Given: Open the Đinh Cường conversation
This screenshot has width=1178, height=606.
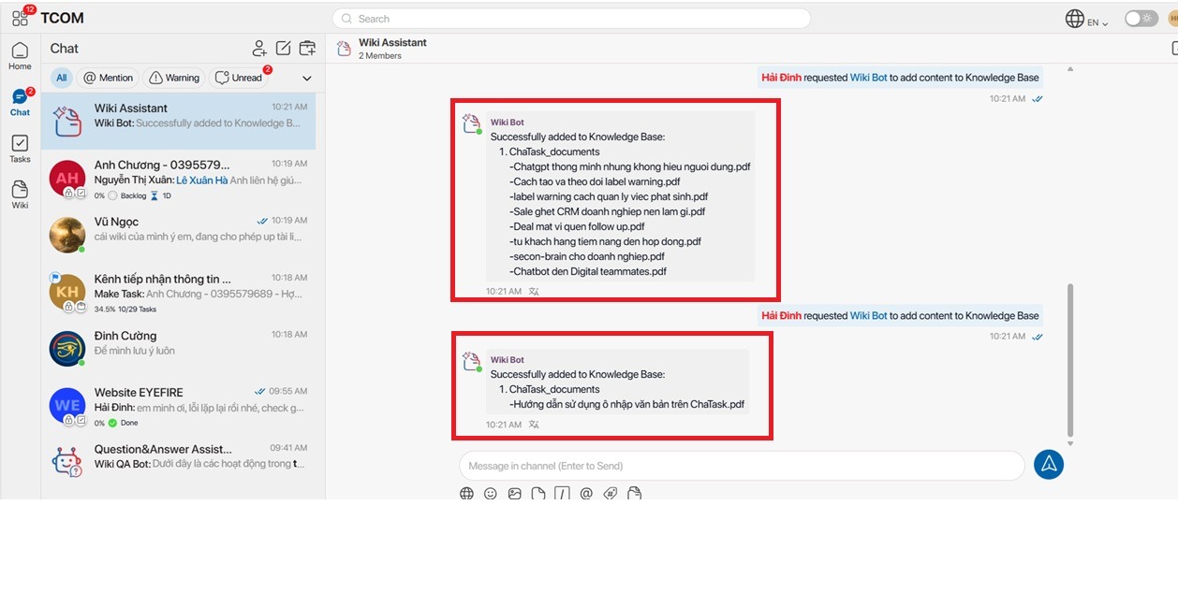Looking at the screenshot, I should pyautogui.click(x=179, y=349).
